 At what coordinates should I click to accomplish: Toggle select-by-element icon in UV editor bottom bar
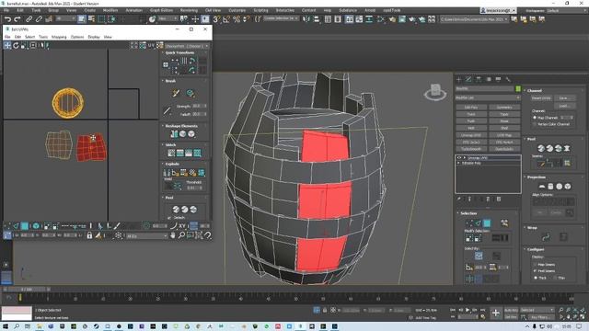(x=36, y=226)
